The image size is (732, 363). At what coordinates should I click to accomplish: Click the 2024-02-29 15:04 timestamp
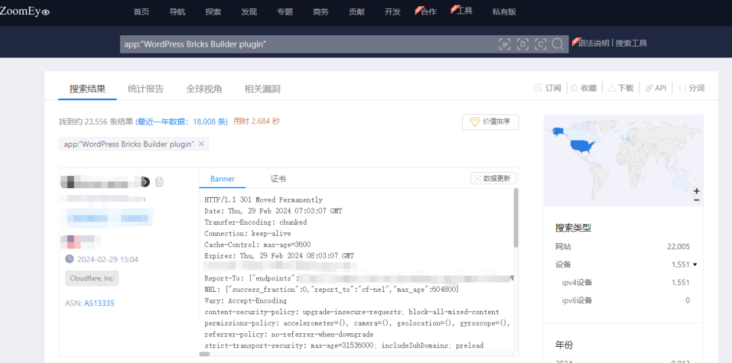(x=108, y=259)
